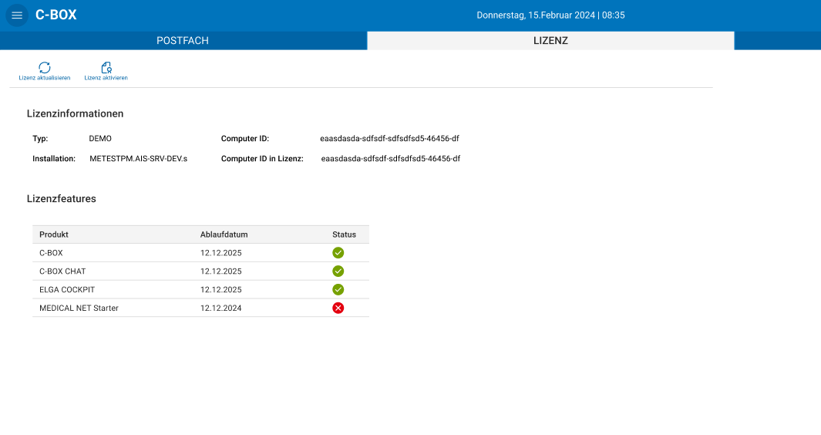The width and height of the screenshot is (821, 435).
Task: Click the Typ value DEMO
Action: click(x=100, y=138)
